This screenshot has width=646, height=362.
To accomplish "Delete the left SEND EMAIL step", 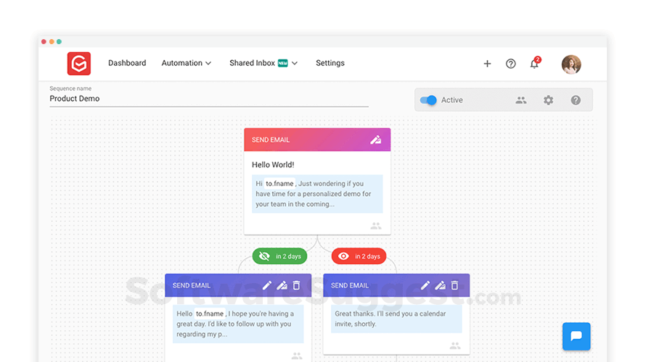I will pos(296,285).
